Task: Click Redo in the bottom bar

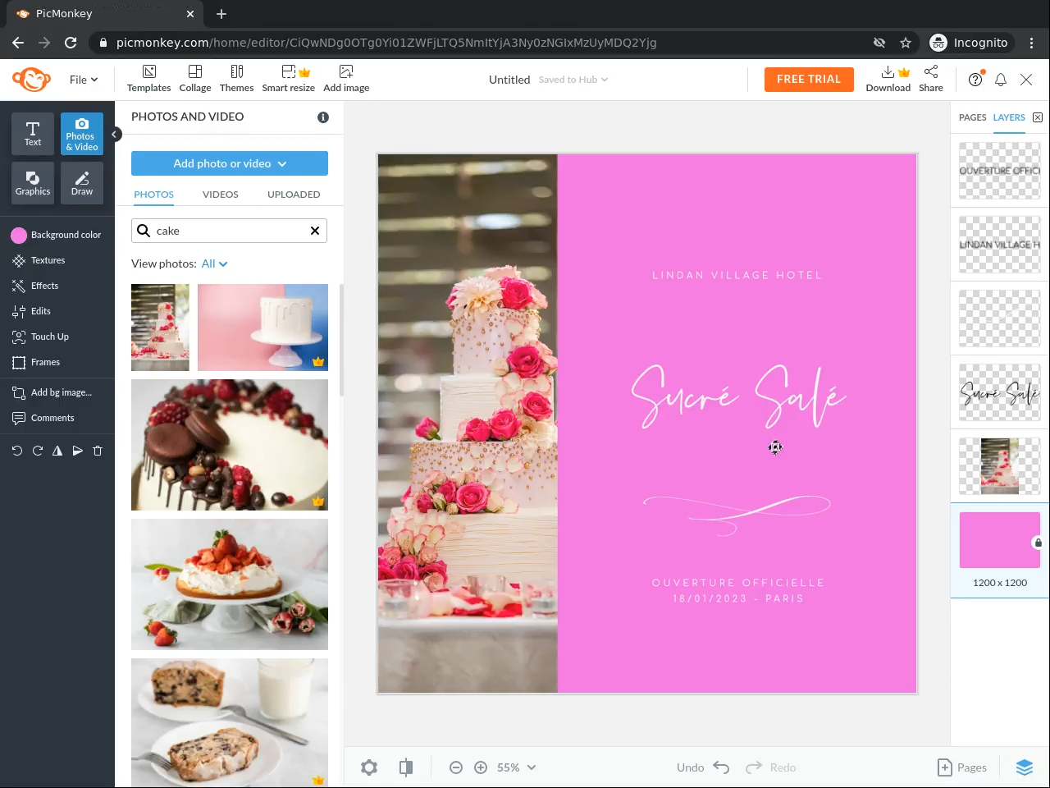Action: pos(771,767)
